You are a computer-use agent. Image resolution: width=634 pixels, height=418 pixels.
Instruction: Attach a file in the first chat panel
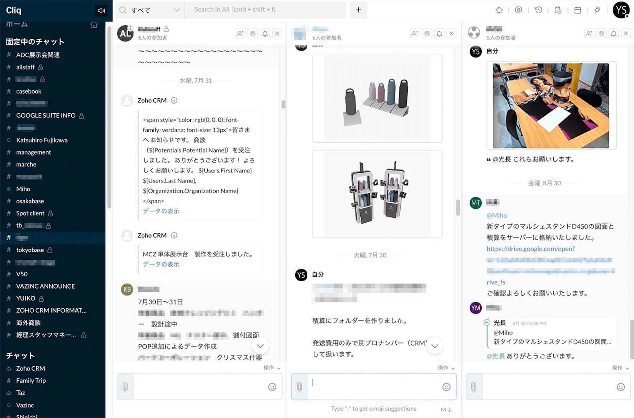tap(125, 387)
